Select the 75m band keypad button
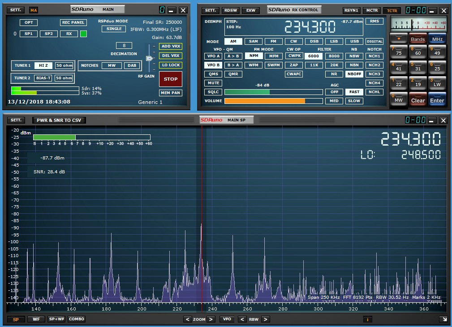Screen dimensions: 452x327 coord(398,52)
